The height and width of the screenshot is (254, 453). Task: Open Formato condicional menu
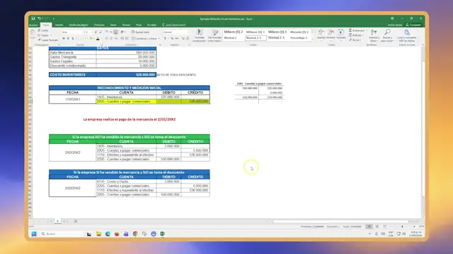coord(200,35)
